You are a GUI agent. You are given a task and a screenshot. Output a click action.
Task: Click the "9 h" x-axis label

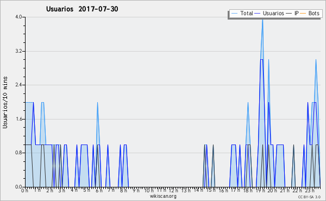(x=136, y=191)
